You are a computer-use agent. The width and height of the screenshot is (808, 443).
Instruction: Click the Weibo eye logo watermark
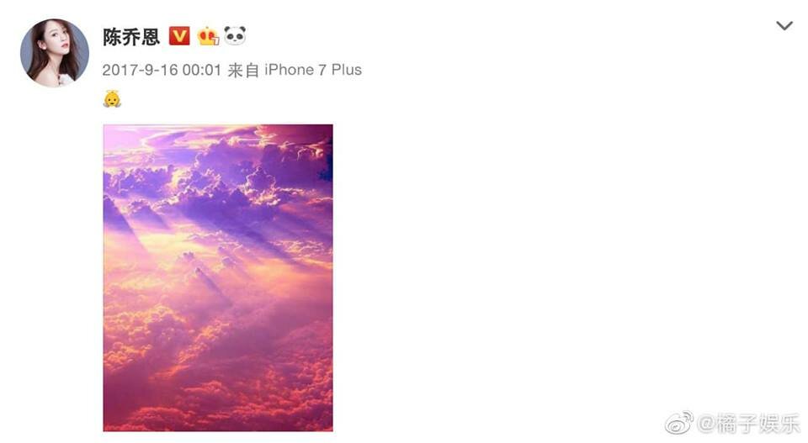click(679, 423)
